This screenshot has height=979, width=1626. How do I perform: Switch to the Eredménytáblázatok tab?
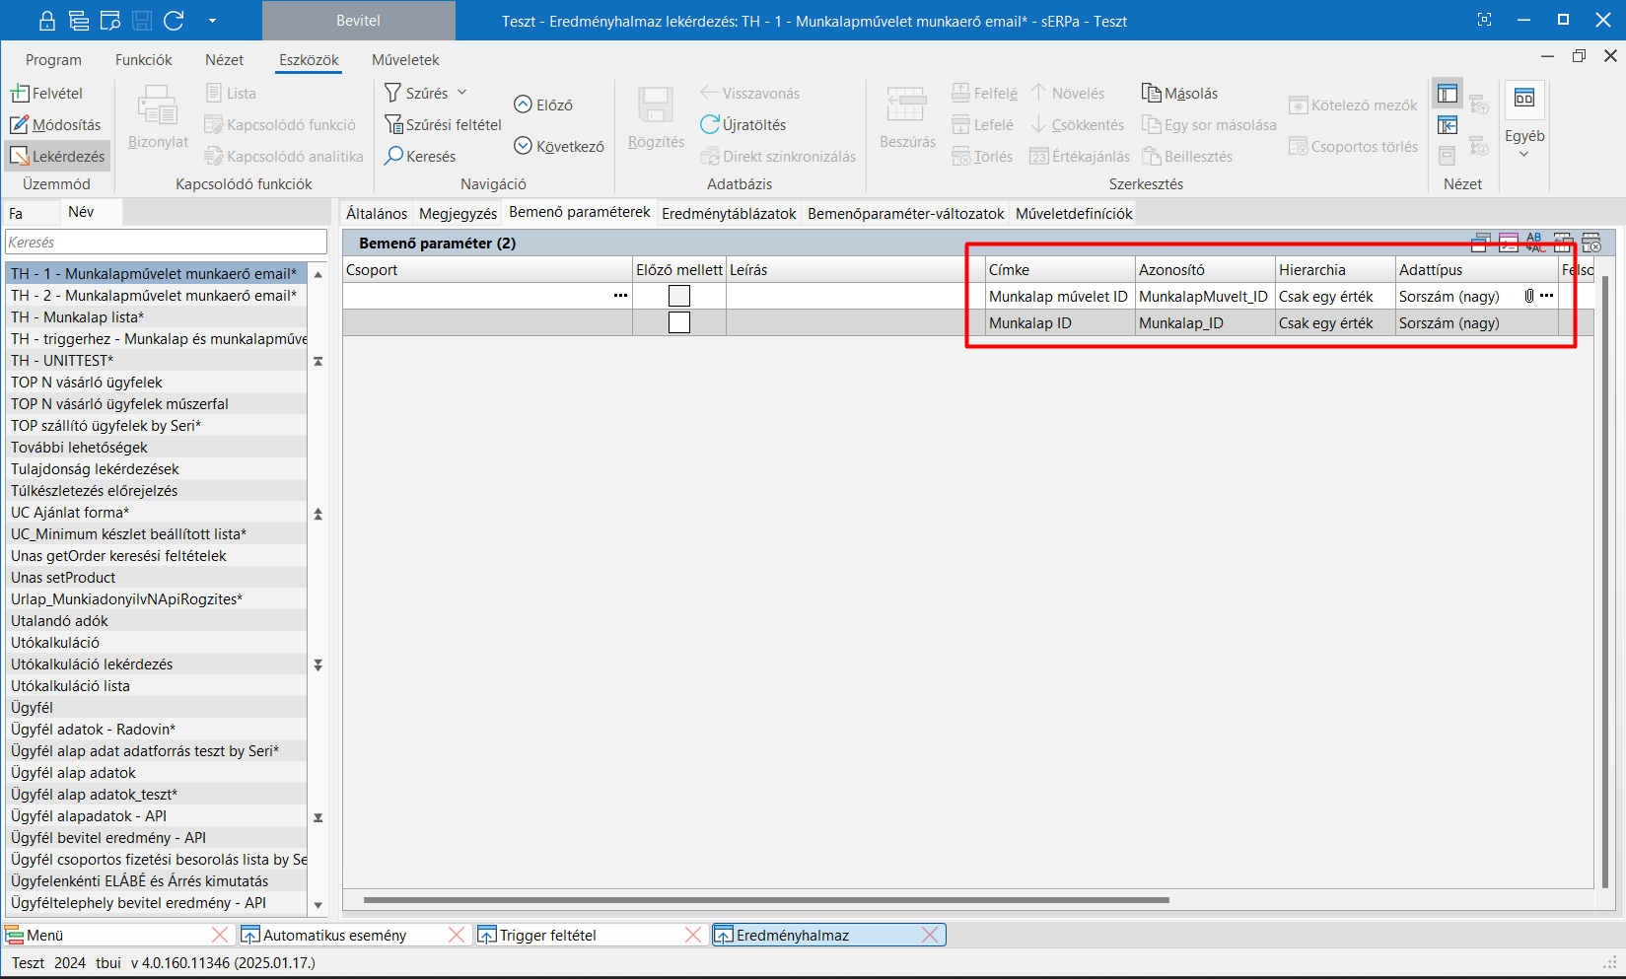(729, 213)
